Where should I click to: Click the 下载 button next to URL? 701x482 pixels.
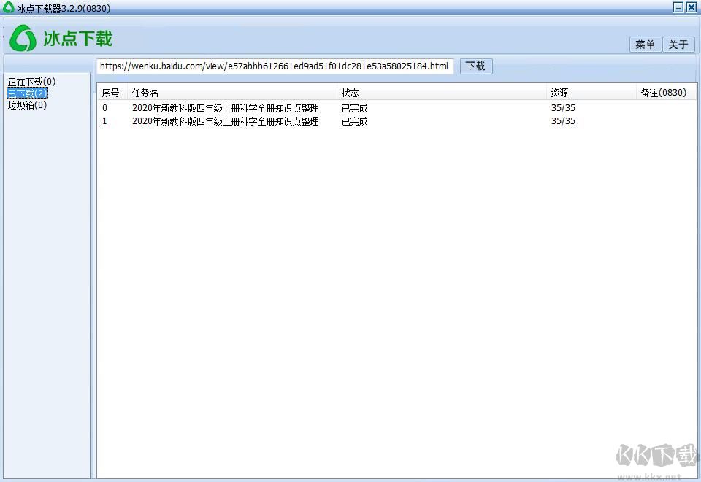pos(475,66)
